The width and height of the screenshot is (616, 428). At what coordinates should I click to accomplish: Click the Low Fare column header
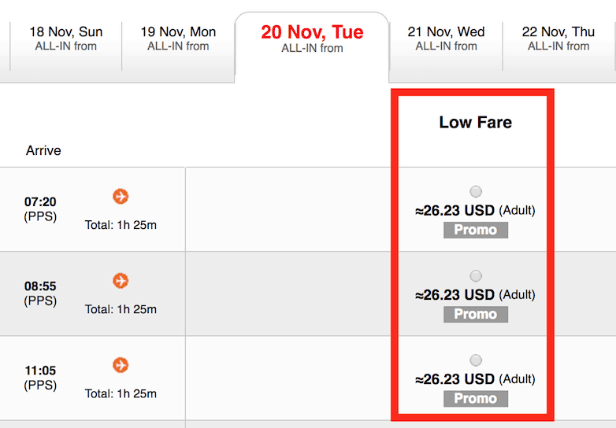(x=476, y=122)
